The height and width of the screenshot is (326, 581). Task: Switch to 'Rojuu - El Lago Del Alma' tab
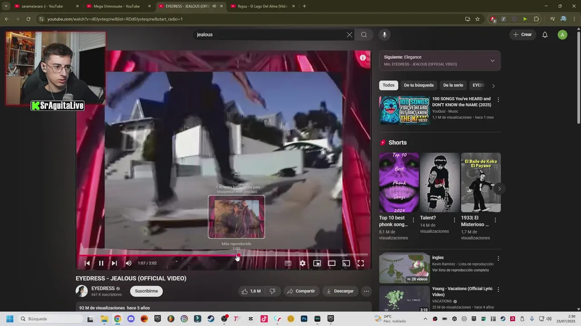[x=263, y=6]
